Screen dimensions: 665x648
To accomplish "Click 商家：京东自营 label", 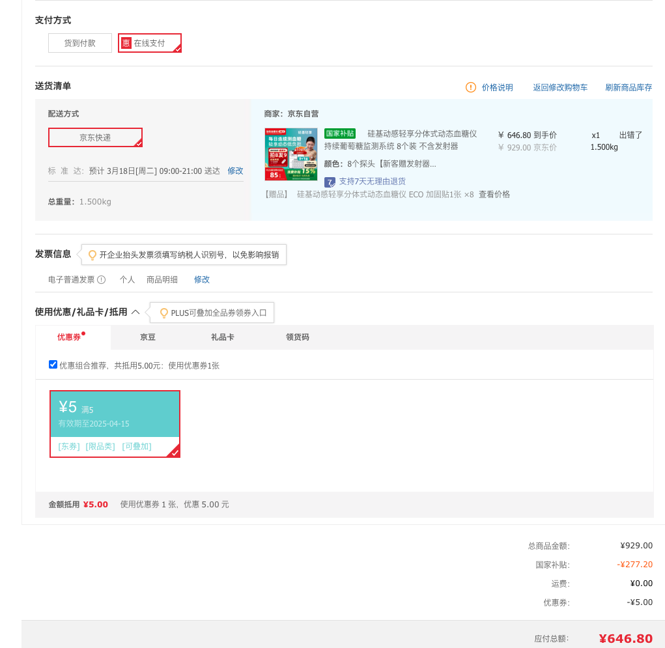I will (x=291, y=114).
